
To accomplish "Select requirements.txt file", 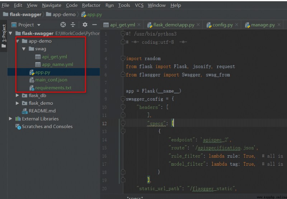I will [53, 88].
